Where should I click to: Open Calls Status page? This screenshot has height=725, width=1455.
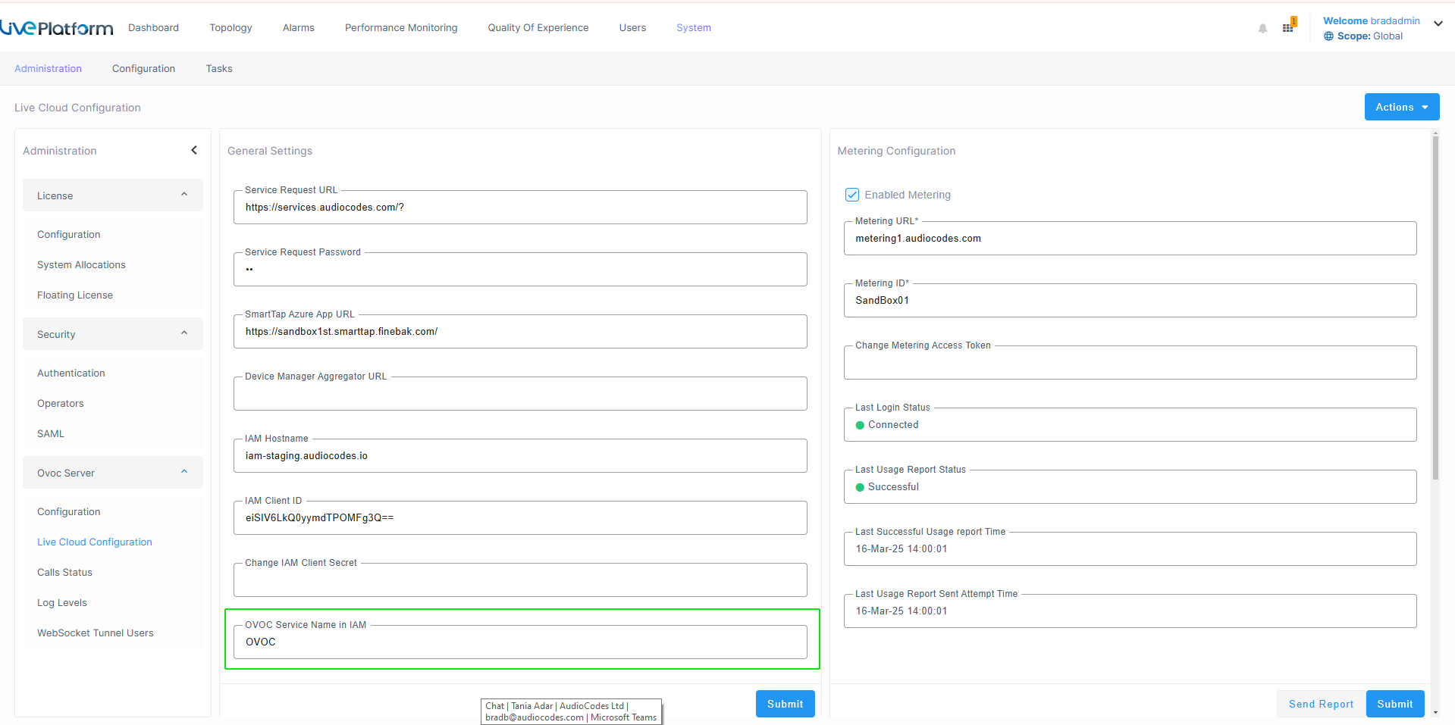pyautogui.click(x=64, y=572)
